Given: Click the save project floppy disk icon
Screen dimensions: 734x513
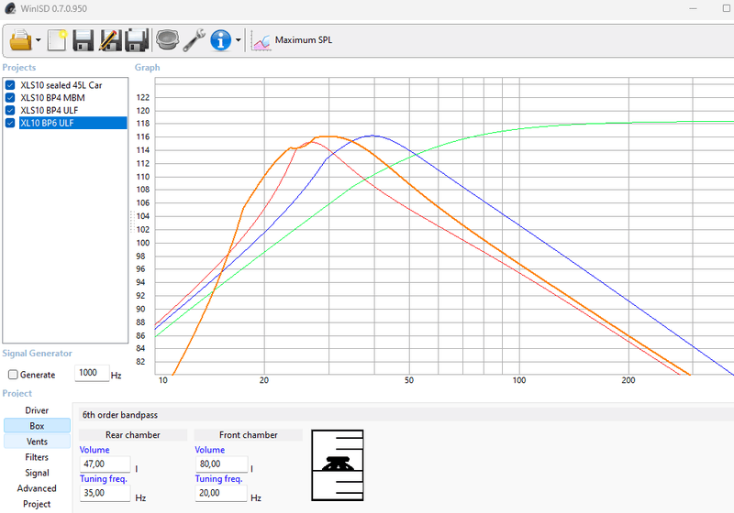Looking at the screenshot, I should click(83, 40).
